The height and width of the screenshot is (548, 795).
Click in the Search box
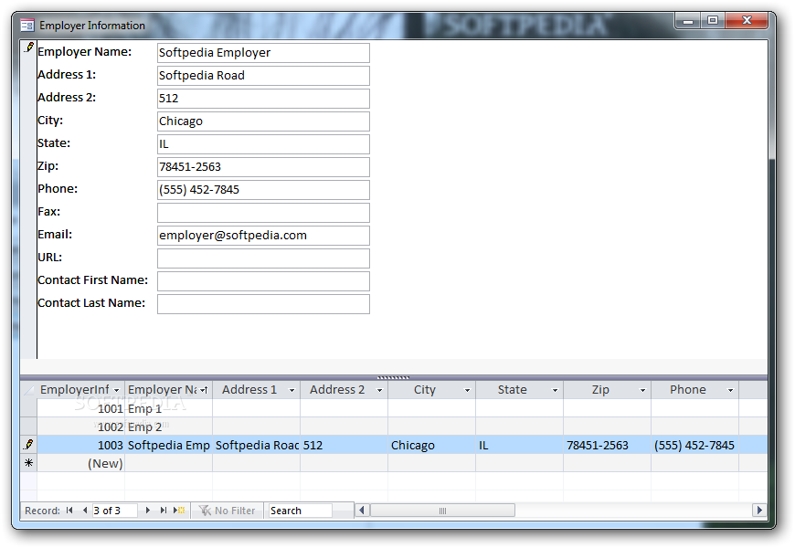(x=300, y=511)
